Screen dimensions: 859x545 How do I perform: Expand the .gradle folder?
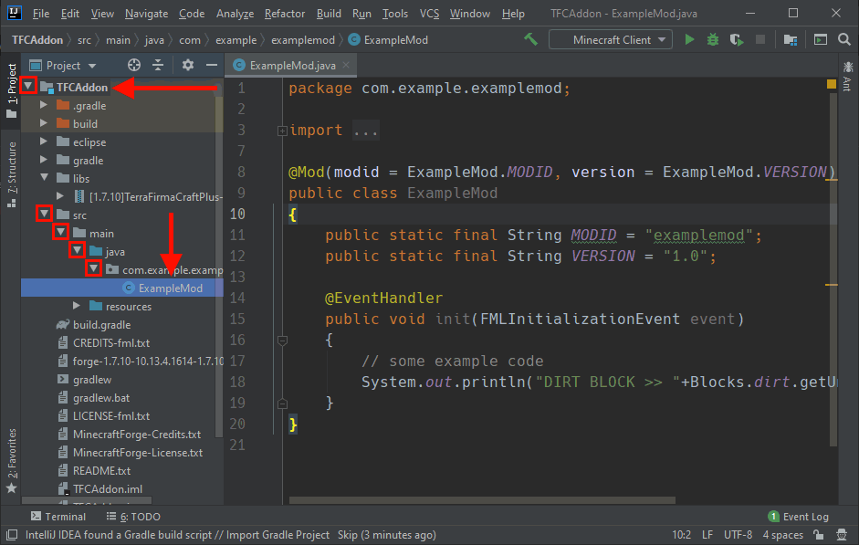(x=44, y=105)
